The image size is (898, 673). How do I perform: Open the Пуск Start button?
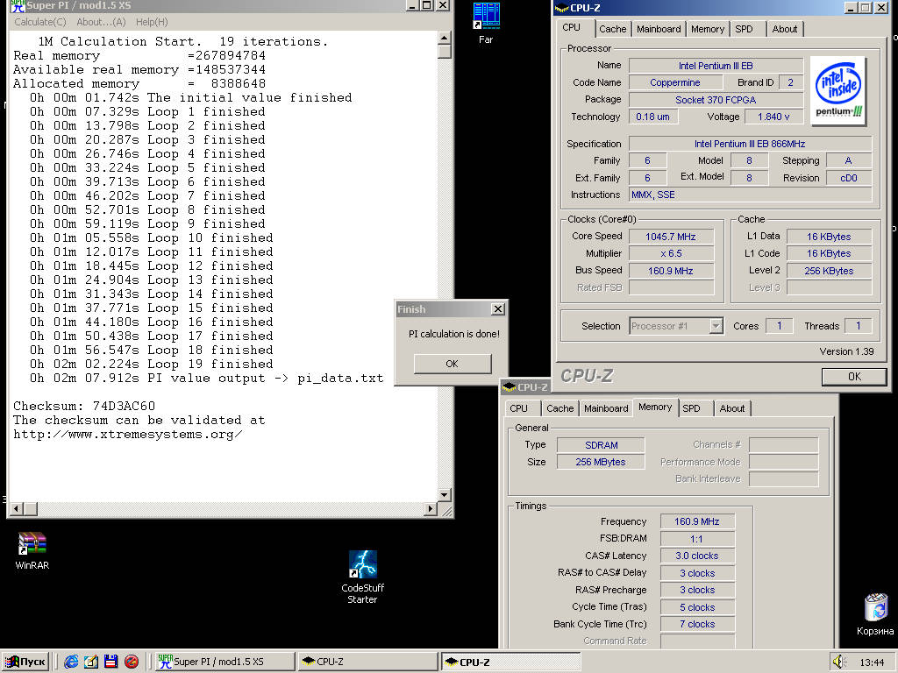click(x=25, y=662)
